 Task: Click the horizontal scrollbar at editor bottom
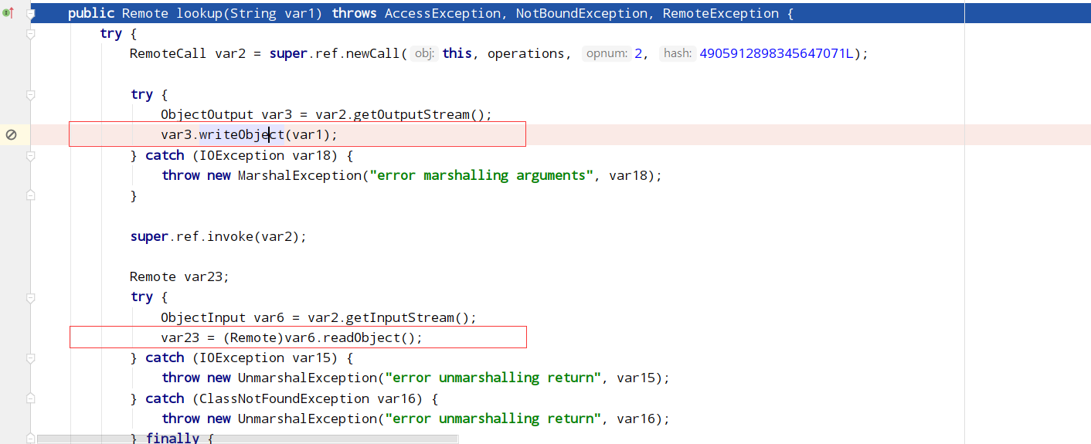click(247, 439)
